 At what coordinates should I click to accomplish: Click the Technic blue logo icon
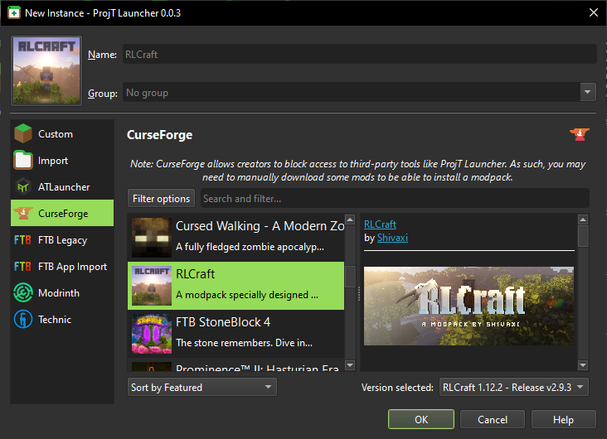pos(23,320)
